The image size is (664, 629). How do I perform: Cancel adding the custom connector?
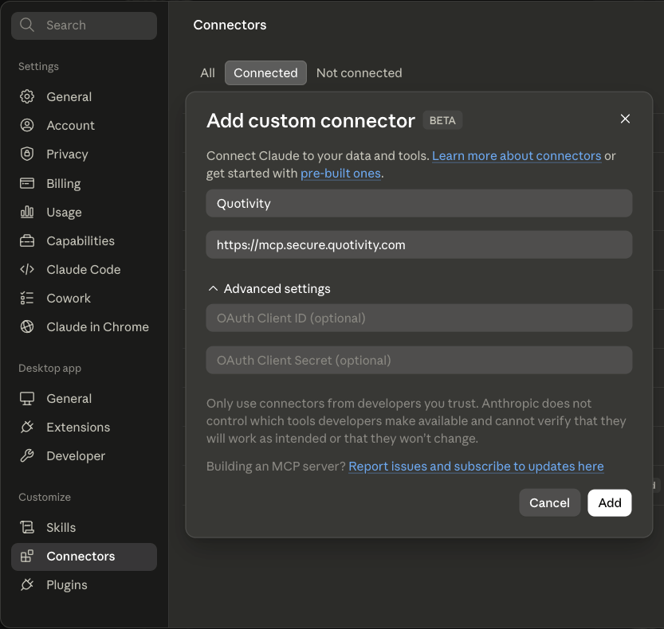tap(549, 502)
